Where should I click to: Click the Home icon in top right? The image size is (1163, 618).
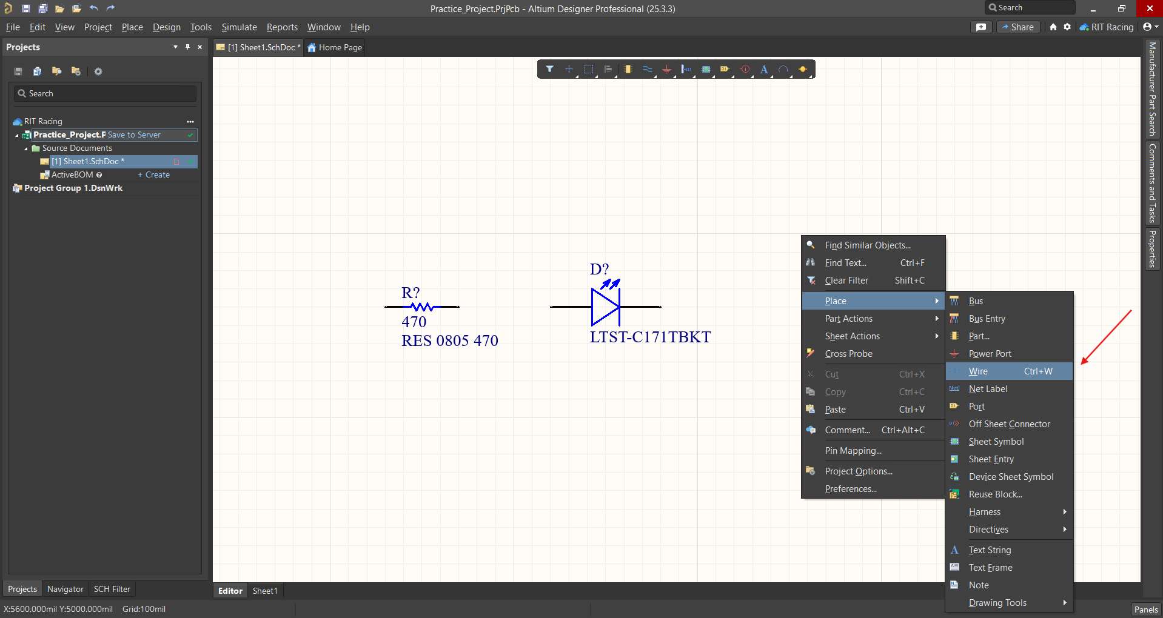pos(1053,27)
